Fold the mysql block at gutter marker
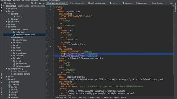The image size is (177, 99). coord(54,9)
